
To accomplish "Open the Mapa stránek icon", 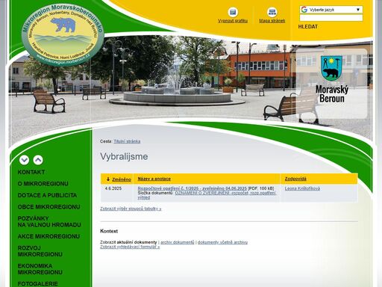I will point(272,12).
